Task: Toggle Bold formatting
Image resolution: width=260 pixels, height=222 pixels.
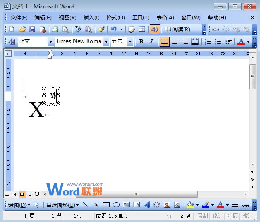Action: pos(141,41)
